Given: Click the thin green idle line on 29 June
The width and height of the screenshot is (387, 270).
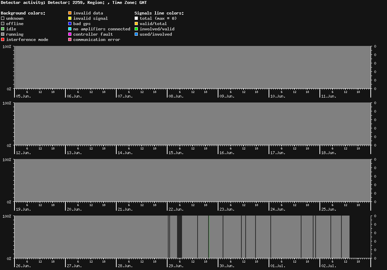Looking at the screenshot, I should 209,237.
